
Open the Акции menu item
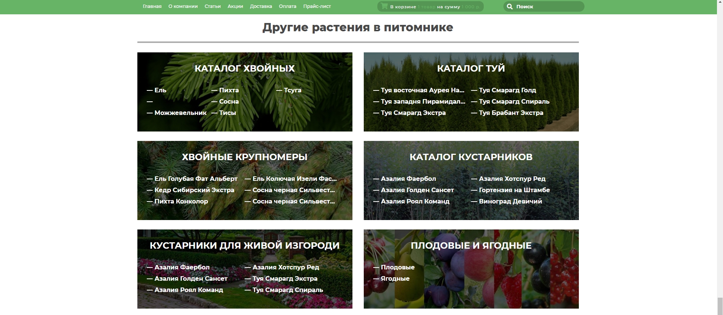point(235,6)
